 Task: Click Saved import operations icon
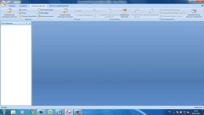pos(9,13)
